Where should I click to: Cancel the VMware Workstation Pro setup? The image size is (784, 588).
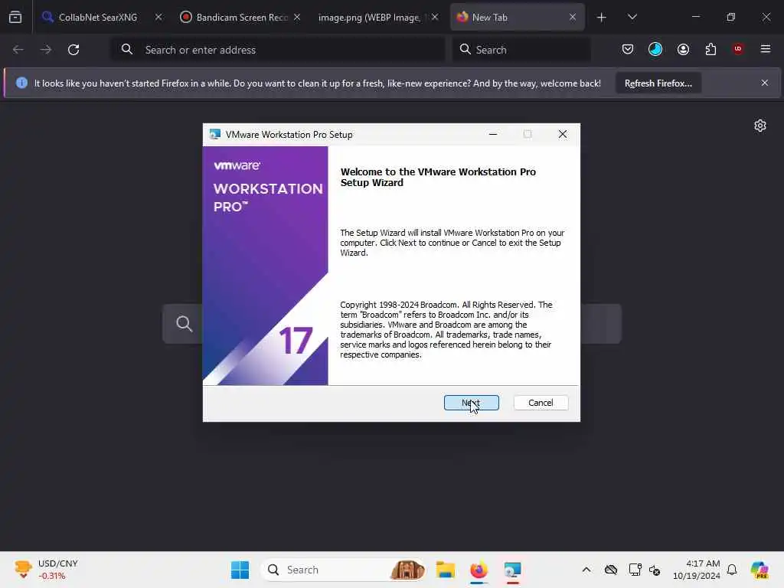click(541, 403)
